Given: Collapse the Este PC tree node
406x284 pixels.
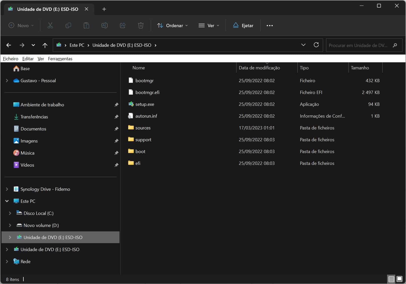Looking at the screenshot, I should tap(7, 201).
